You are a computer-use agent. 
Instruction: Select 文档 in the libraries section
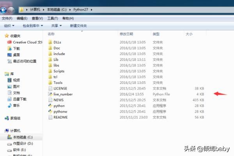(16, 93)
